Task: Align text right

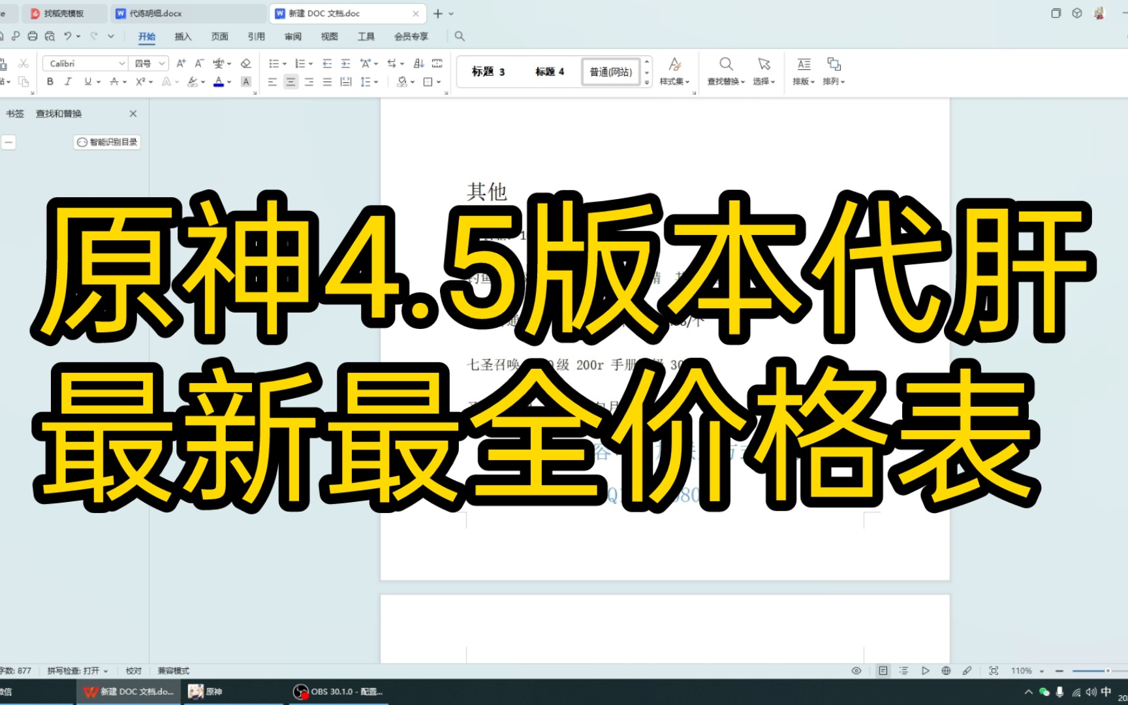Action: pos(309,82)
